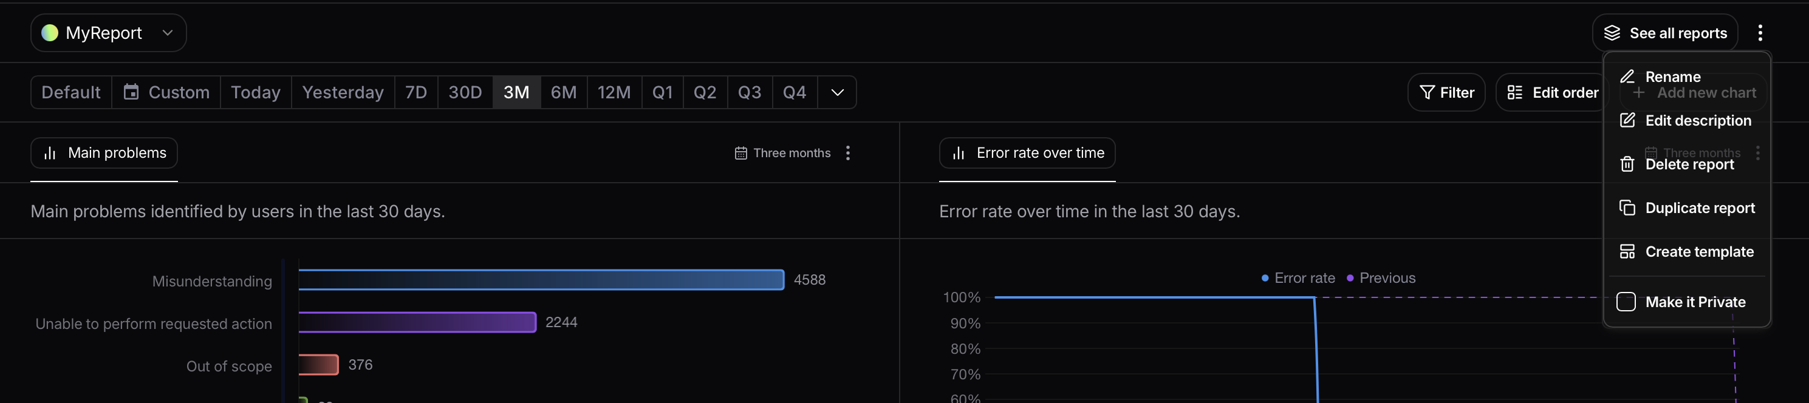Switch to the 30D range

tap(465, 92)
